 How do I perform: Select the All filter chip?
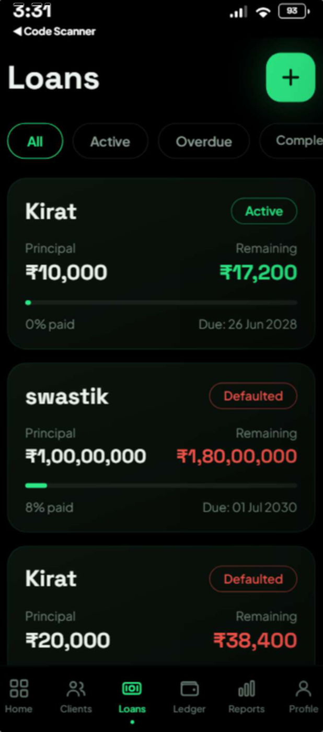coord(35,141)
